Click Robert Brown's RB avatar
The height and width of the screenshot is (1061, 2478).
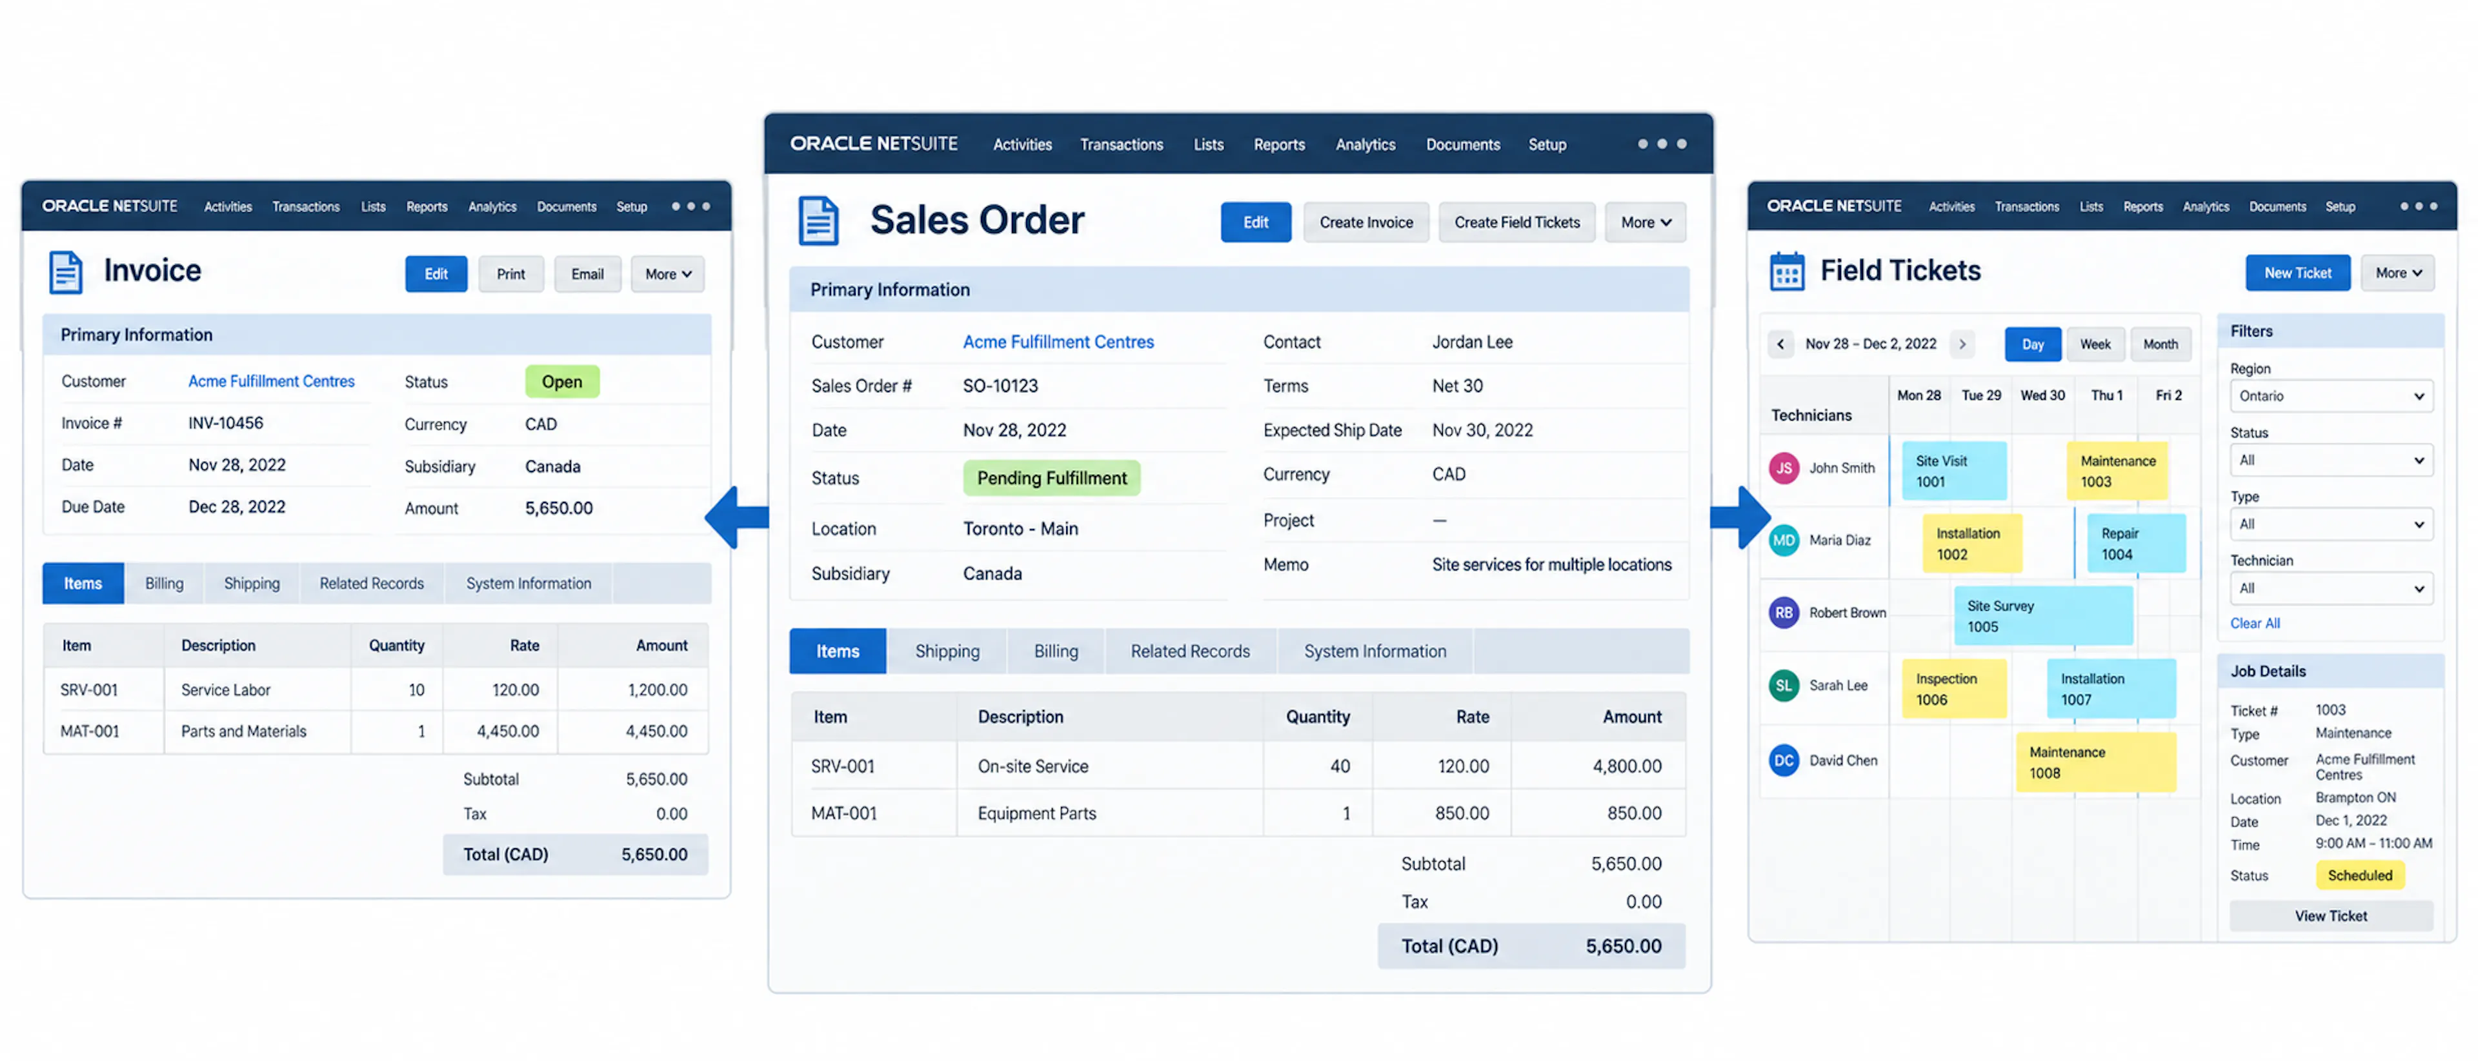(1784, 612)
